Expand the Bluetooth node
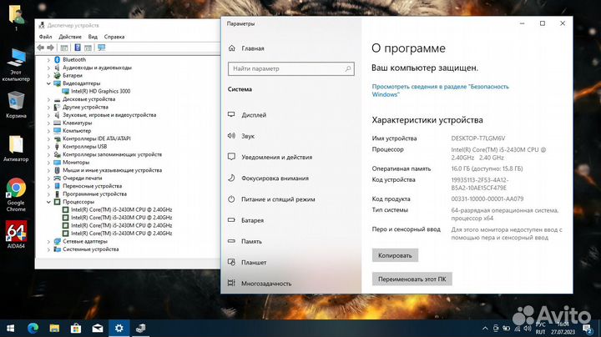The height and width of the screenshot is (337, 601). [48, 60]
